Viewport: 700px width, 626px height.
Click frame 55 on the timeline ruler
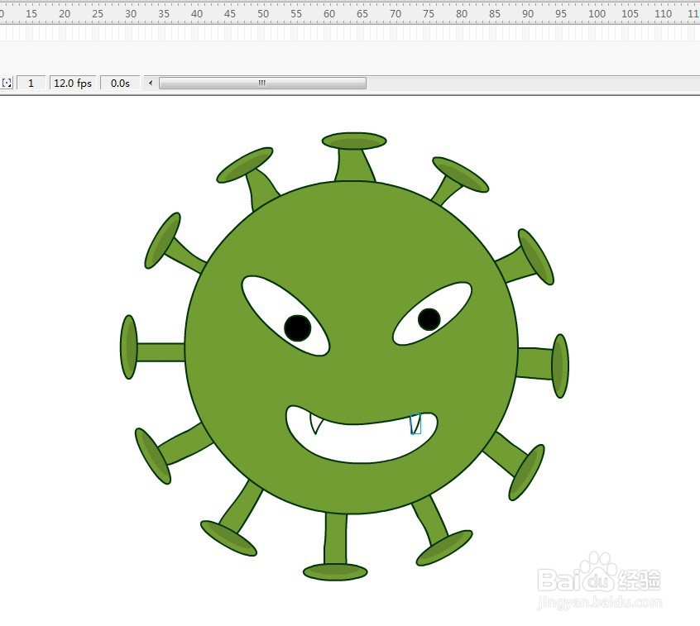[296, 14]
